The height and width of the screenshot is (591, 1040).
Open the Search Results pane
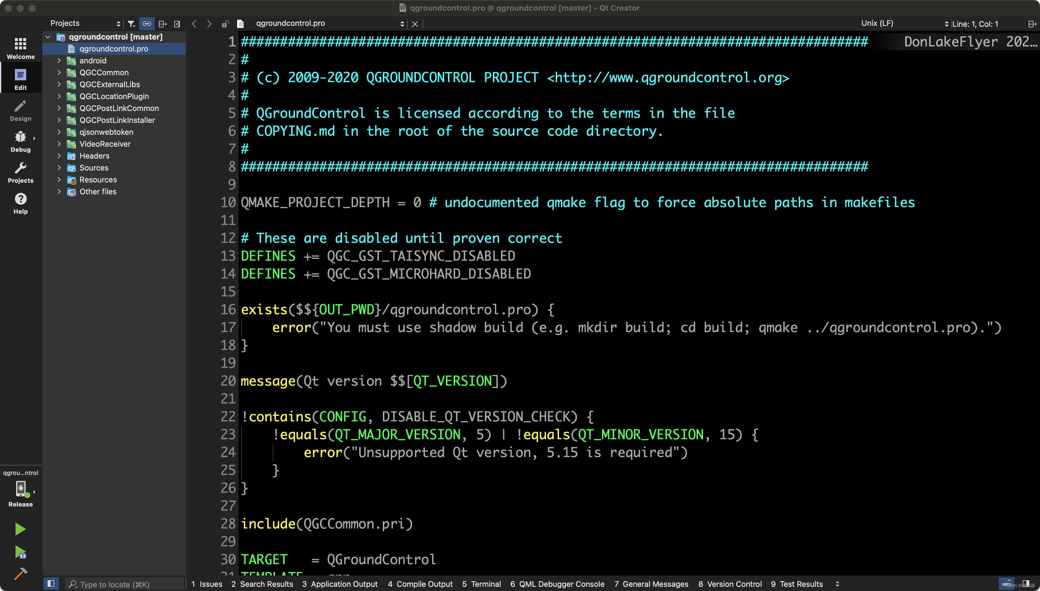pos(263,584)
